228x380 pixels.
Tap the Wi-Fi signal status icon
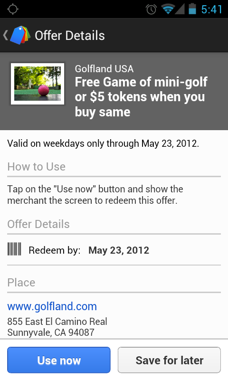click(168, 9)
